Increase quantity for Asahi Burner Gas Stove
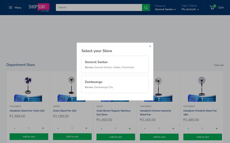230x143 pixels. tap(130, 129)
